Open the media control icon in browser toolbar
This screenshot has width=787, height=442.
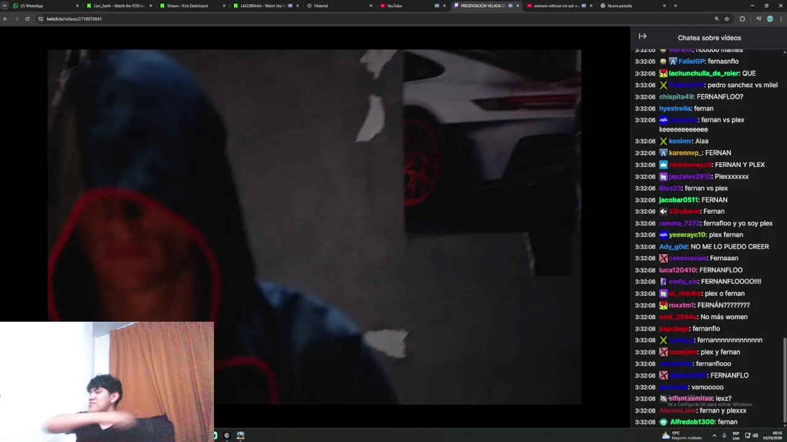click(x=759, y=19)
